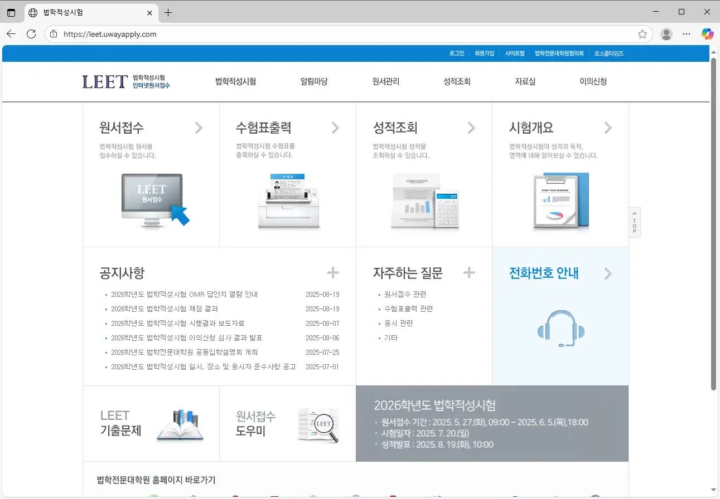720x499 pixels.
Task: Click the arrow next to 시험개요
Action: click(608, 128)
